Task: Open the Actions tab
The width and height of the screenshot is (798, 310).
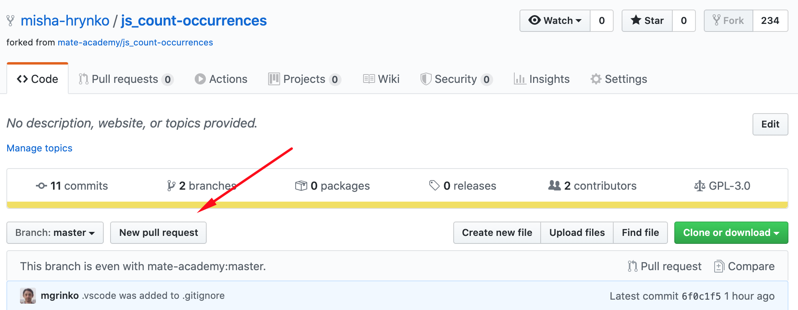Action: coord(221,79)
